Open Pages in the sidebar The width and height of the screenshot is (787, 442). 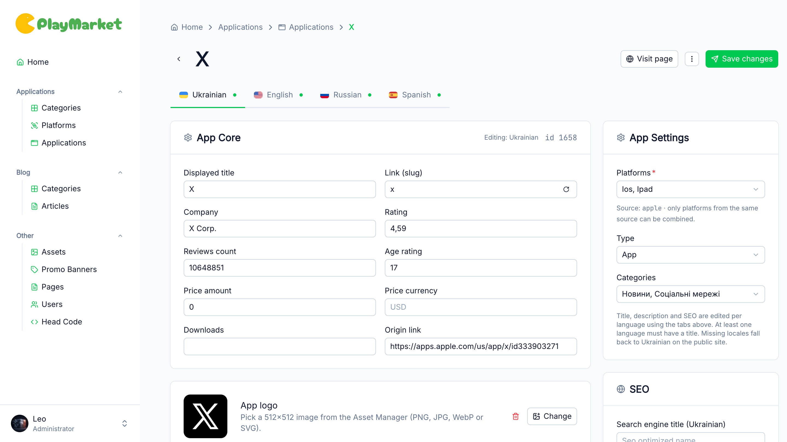pos(47,287)
